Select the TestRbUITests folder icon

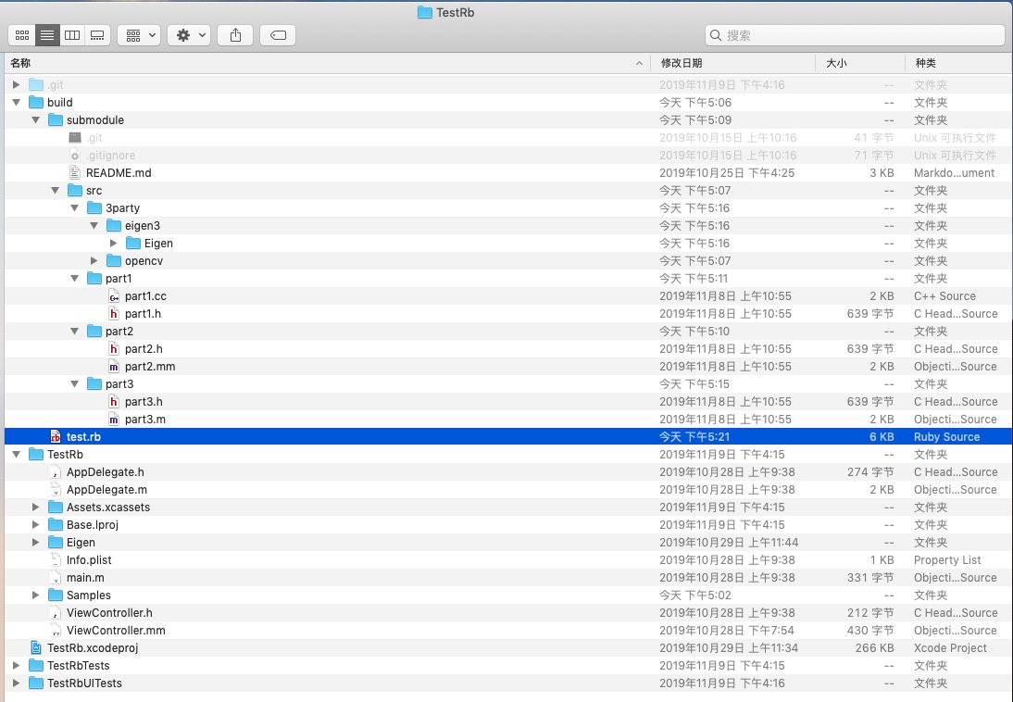pyautogui.click(x=36, y=683)
